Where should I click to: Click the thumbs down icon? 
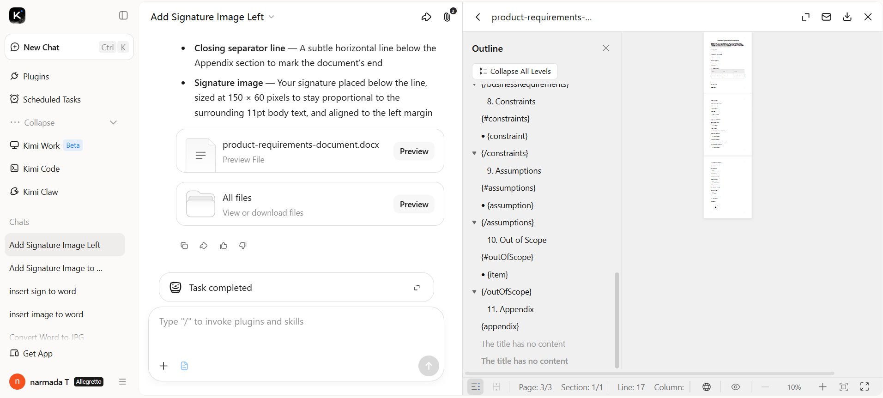243,246
